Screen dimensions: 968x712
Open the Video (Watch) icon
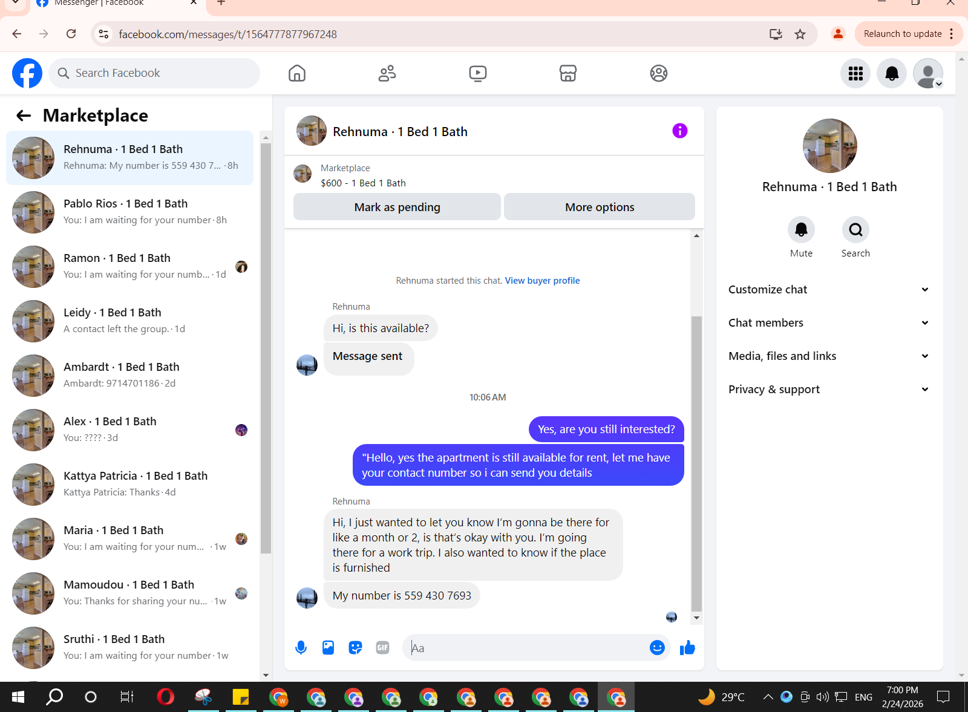[x=478, y=73]
